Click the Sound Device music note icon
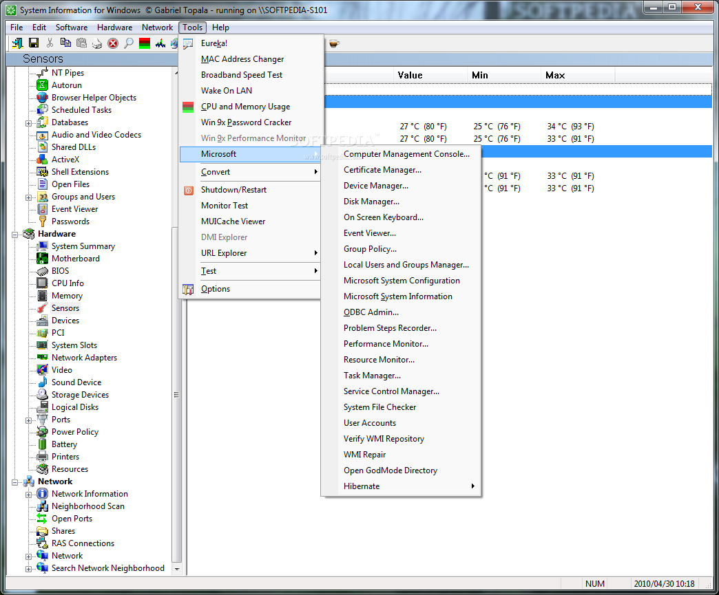The height and width of the screenshot is (595, 719). (42, 382)
